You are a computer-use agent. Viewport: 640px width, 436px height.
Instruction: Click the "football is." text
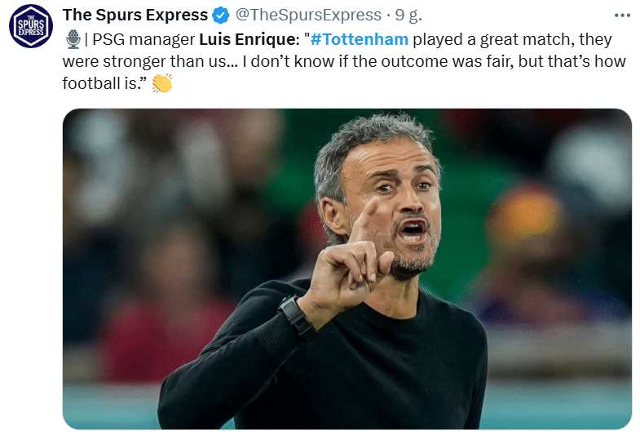click(x=104, y=83)
